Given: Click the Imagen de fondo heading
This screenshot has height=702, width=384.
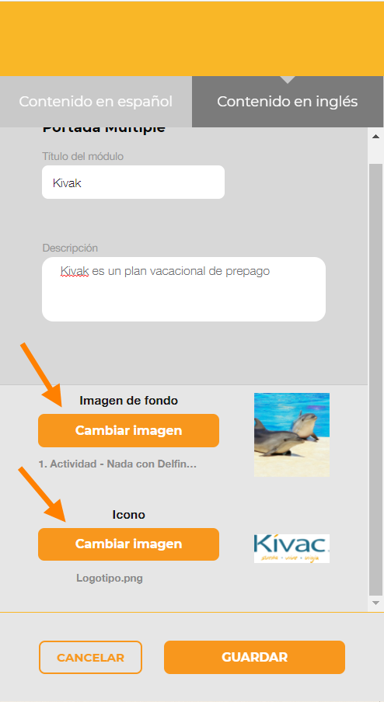Looking at the screenshot, I should pyautogui.click(x=128, y=401).
